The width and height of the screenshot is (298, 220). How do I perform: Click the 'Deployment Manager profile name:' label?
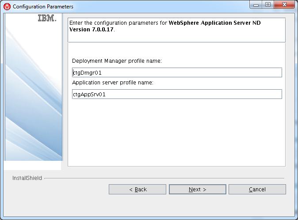(117, 61)
